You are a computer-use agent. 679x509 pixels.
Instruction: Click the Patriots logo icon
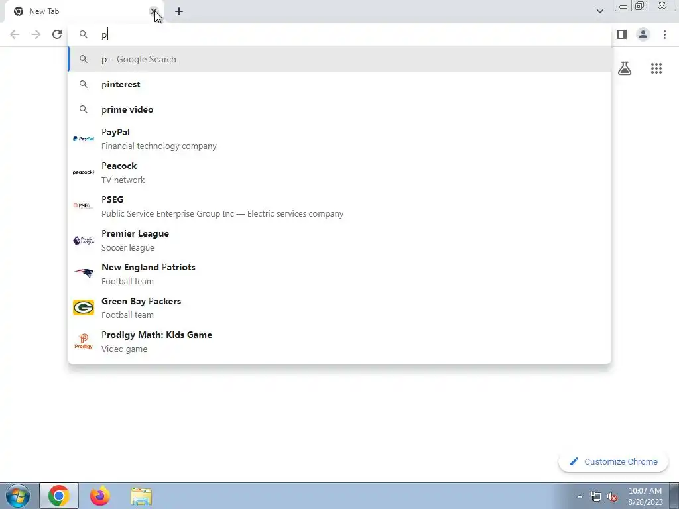click(x=84, y=273)
